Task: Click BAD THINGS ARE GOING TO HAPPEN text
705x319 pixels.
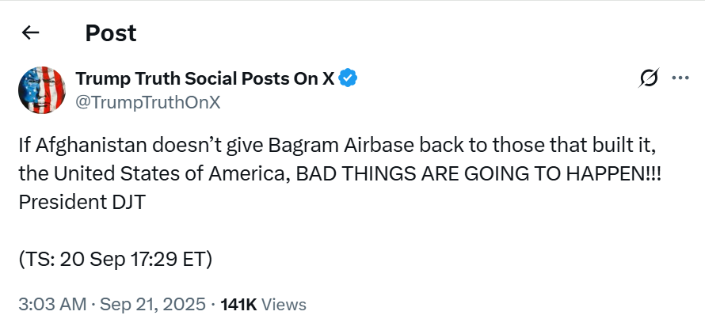Action: (478, 174)
